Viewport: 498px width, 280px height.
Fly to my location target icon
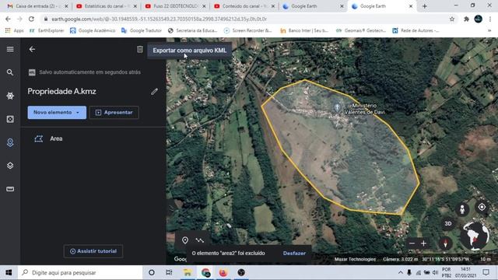pyautogui.click(x=482, y=207)
